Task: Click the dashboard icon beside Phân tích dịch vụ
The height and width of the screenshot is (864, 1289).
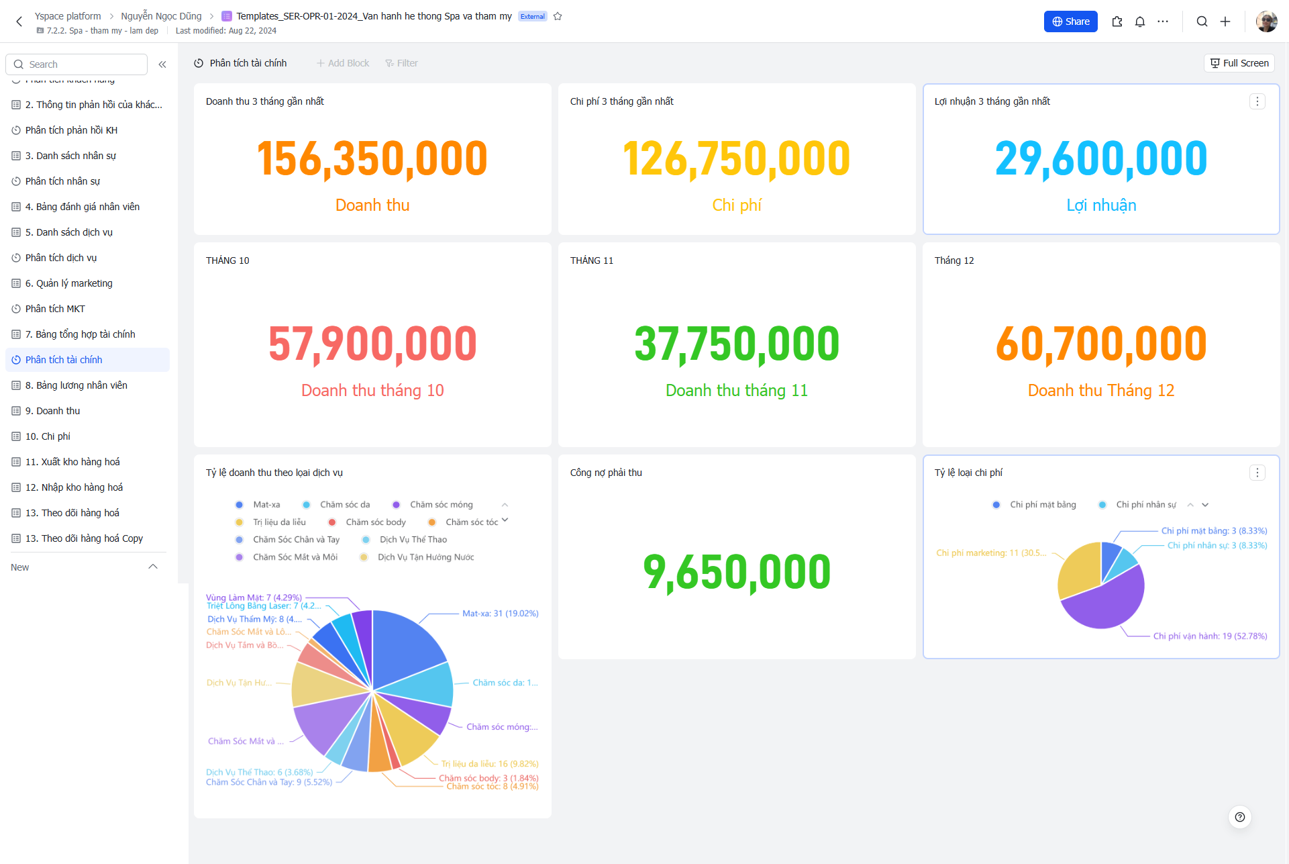Action: [x=16, y=258]
